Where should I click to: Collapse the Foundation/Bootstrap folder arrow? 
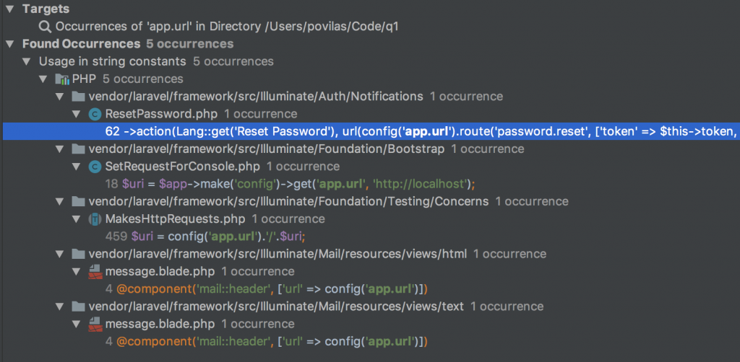[x=59, y=149]
